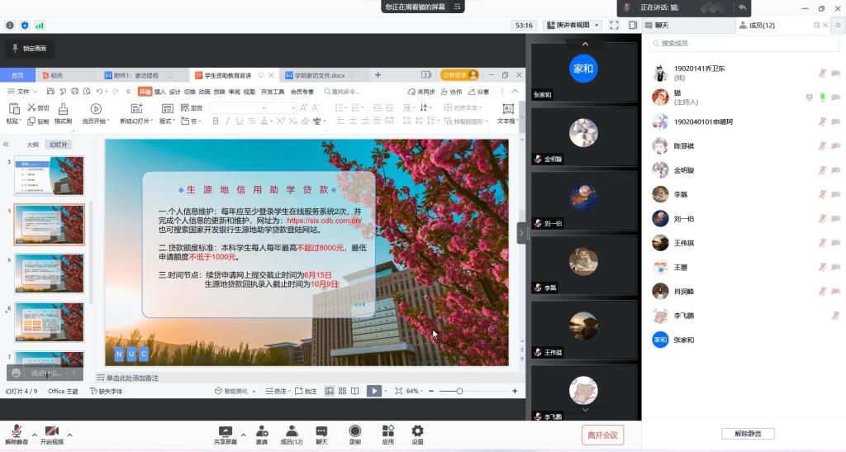Open the Apps (应用) icon
This screenshot has height=452, width=846.
pyautogui.click(x=388, y=431)
